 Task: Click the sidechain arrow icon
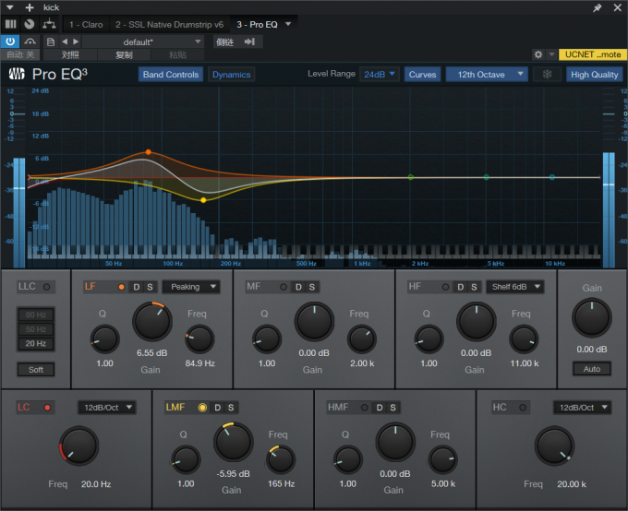249,42
